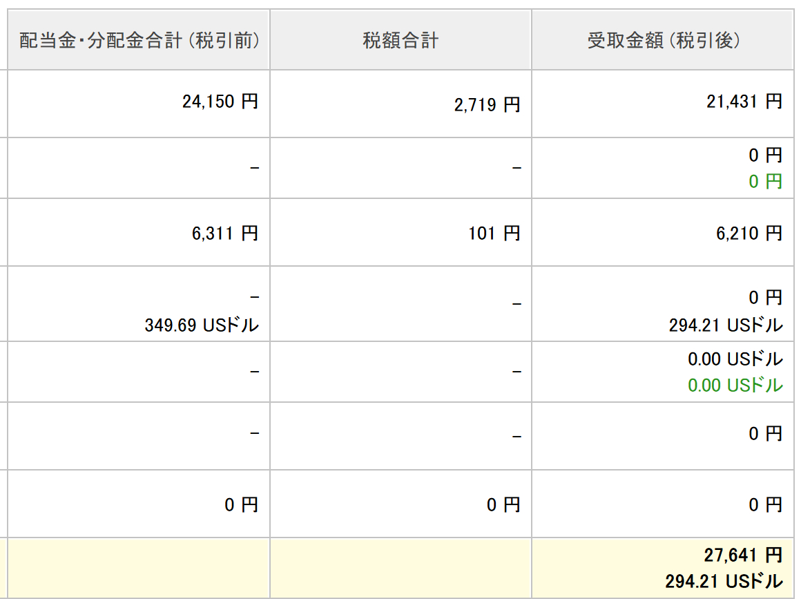Image resolution: width=801 pixels, height=599 pixels.
Task: Click the green 0 円 value
Action: pyautogui.click(x=765, y=182)
